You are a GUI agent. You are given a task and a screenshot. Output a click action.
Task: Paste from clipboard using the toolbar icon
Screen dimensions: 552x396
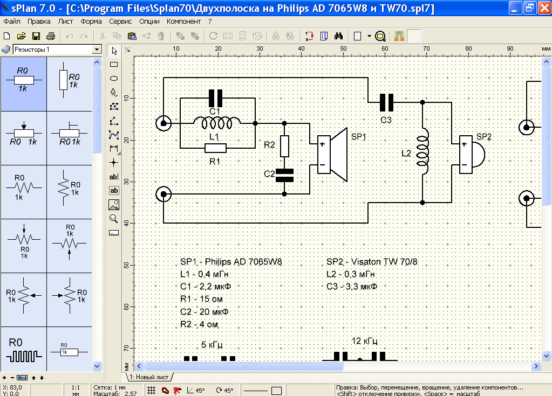[x=132, y=36]
